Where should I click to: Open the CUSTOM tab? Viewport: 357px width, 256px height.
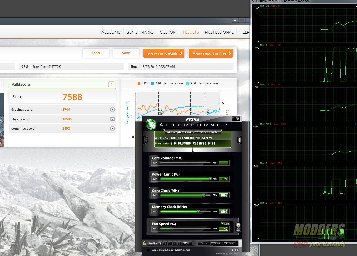(168, 32)
